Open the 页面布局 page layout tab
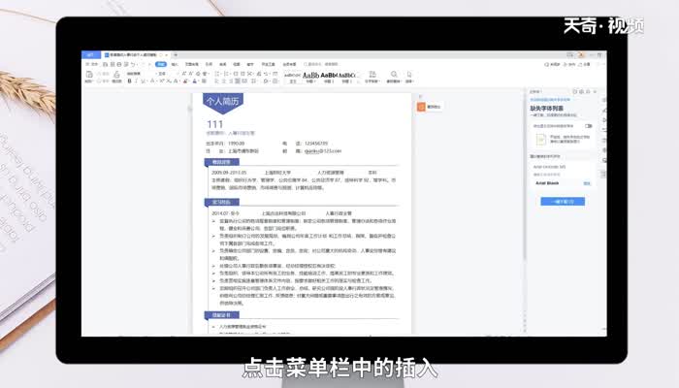The width and height of the screenshot is (679, 388). [191, 64]
